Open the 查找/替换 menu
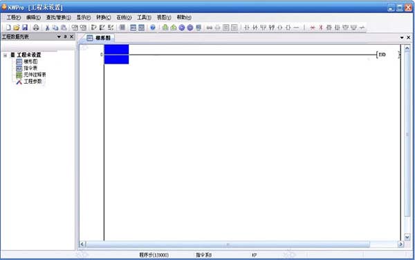 pos(59,17)
